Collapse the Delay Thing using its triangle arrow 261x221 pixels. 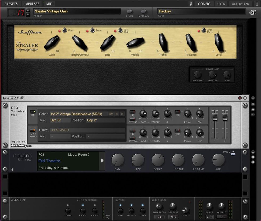(252, 98)
